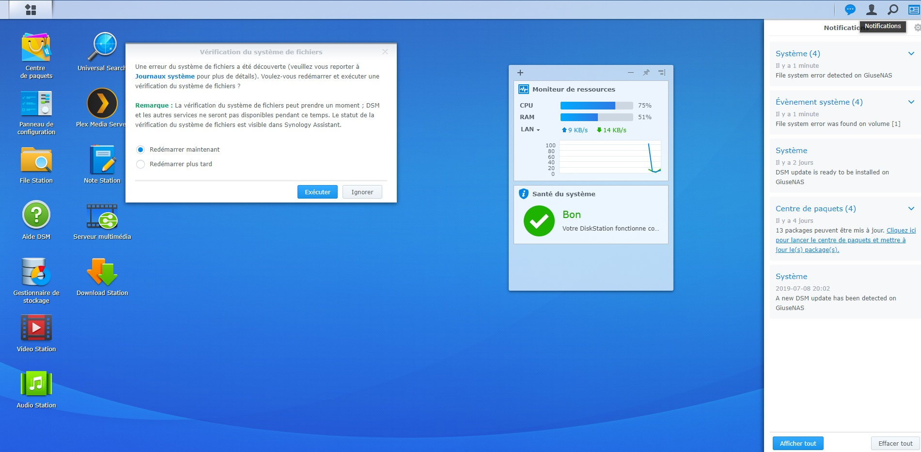Click 'Il y a 2 jours' timestamp

pyautogui.click(x=795, y=162)
